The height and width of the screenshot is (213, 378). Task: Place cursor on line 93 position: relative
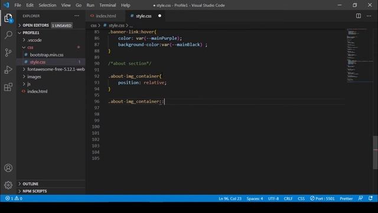(x=142, y=83)
